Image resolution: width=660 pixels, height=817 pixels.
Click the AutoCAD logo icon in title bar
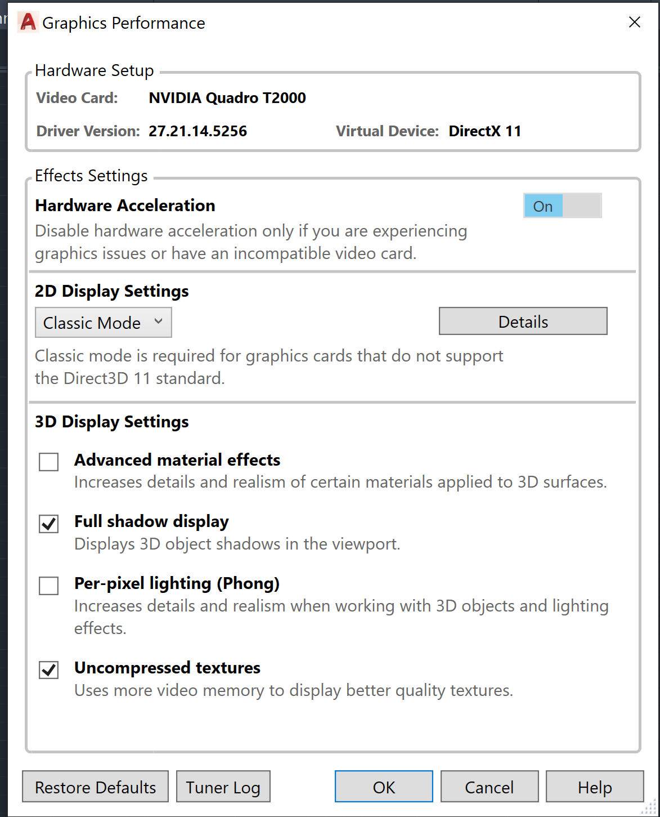point(27,23)
